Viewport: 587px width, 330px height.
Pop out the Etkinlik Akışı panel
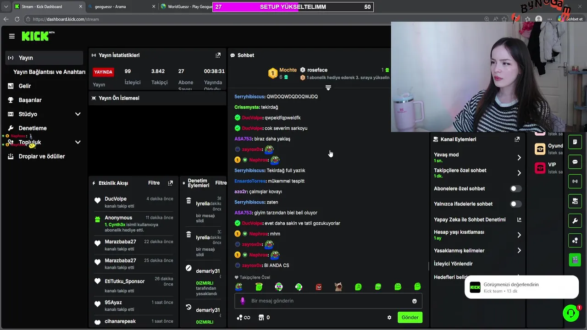pyautogui.click(x=170, y=183)
